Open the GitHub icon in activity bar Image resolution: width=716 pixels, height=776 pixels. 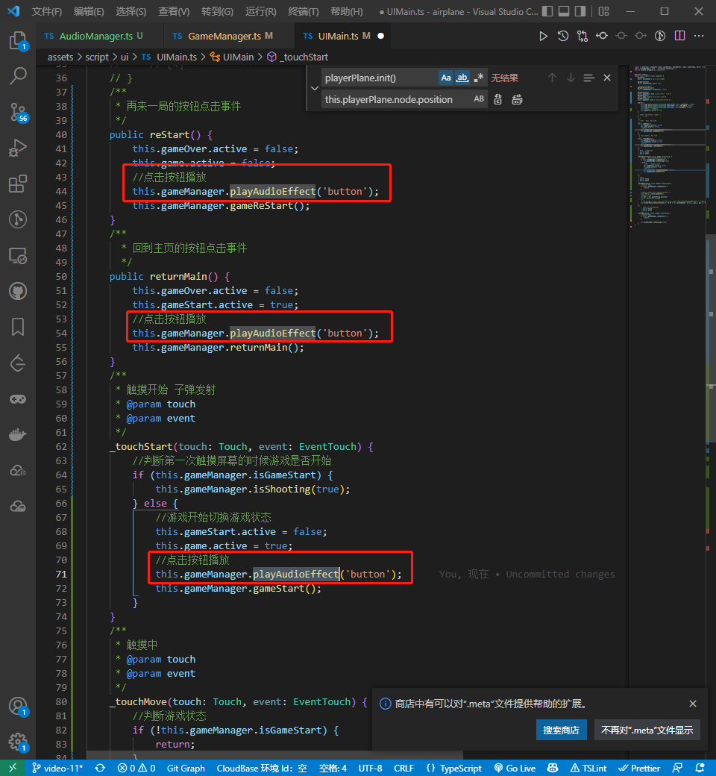18,291
